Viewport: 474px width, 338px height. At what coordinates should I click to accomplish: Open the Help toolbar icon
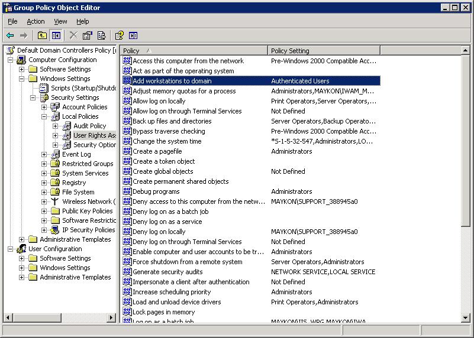[120, 35]
